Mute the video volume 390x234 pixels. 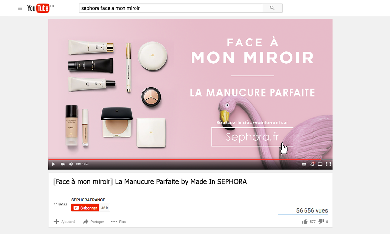click(x=71, y=164)
